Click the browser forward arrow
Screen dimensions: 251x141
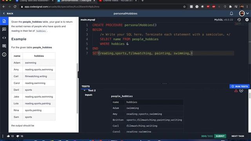coord(9,7)
